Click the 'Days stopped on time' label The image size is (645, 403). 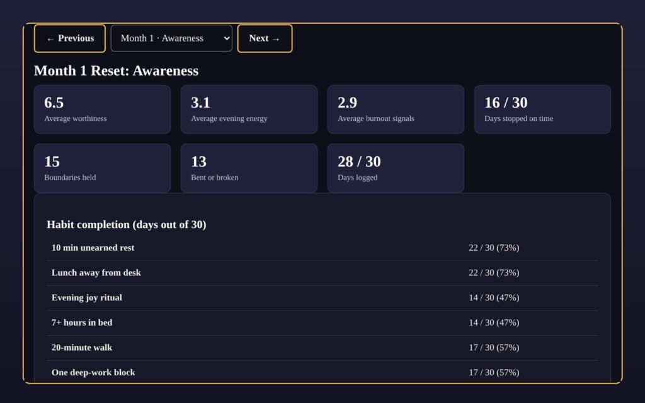519,118
